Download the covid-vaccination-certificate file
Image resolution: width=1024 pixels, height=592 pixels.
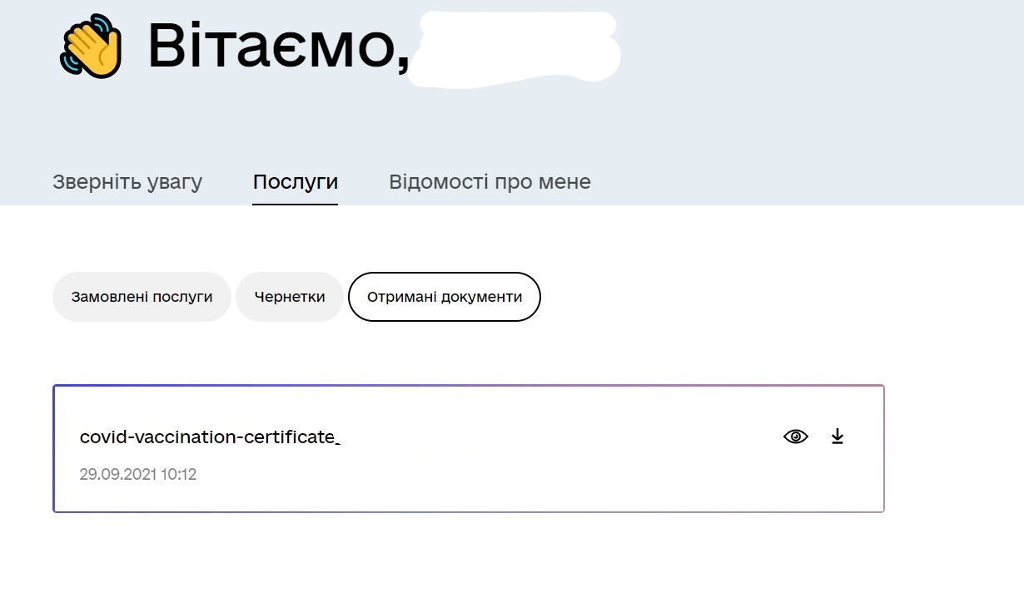(838, 437)
